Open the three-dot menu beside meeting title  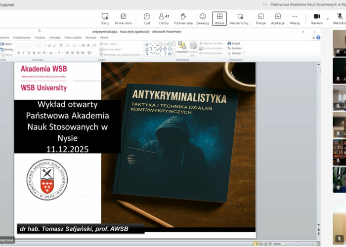click(x=265, y=4)
